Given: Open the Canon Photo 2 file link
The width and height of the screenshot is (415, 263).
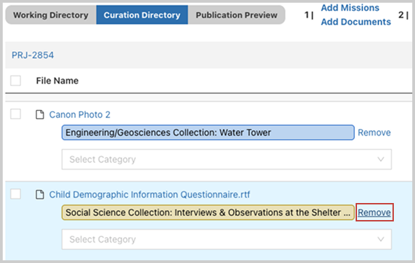Looking at the screenshot, I should coord(80,114).
